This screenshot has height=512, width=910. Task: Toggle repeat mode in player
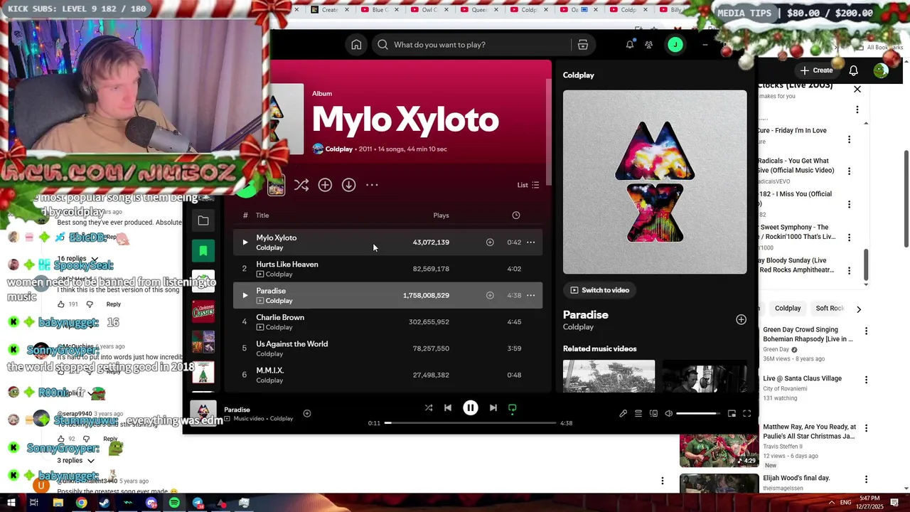(x=513, y=408)
